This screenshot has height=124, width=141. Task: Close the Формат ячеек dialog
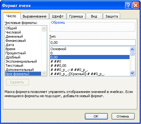(x=136, y=5)
